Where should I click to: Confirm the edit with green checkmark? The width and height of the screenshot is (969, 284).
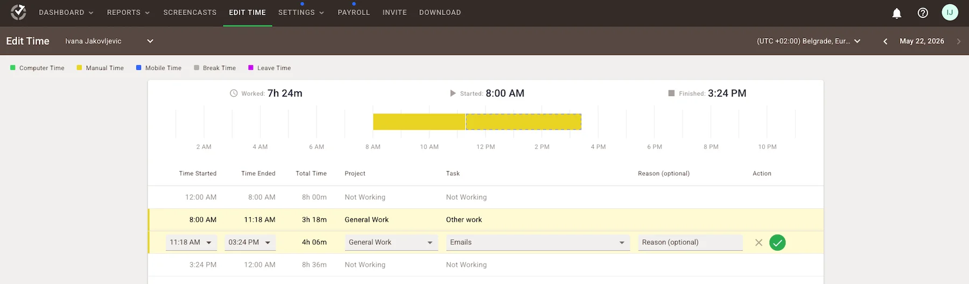777,243
